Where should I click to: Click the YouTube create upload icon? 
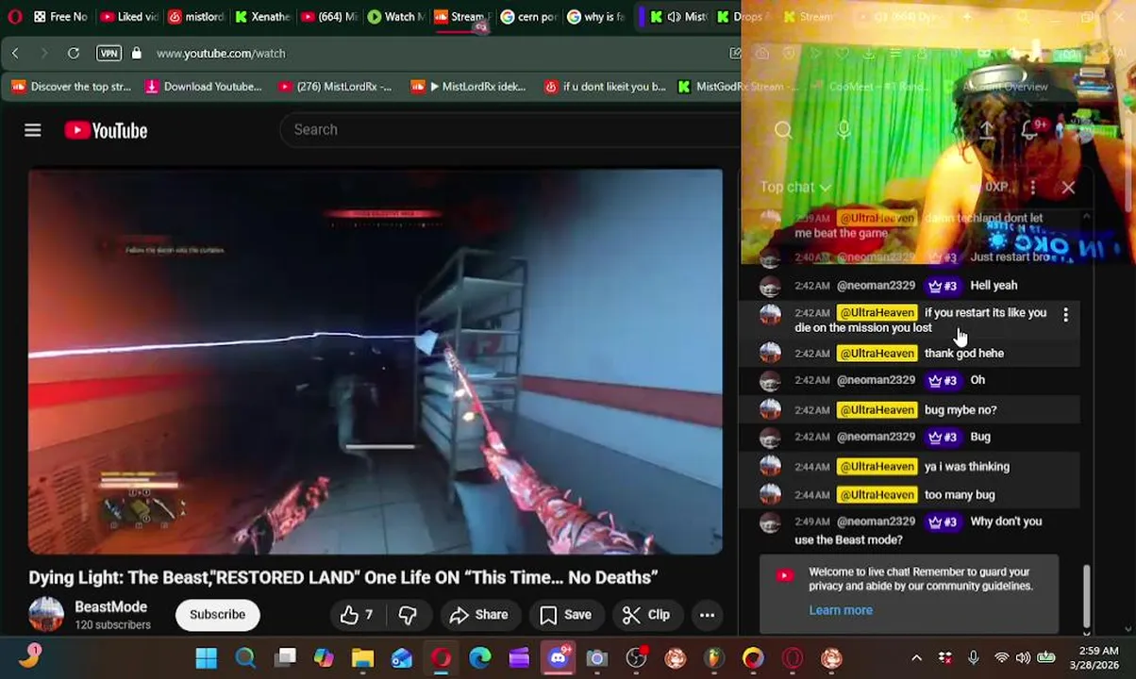click(x=986, y=130)
